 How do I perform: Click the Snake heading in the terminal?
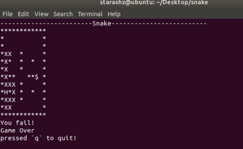pyautogui.click(x=102, y=23)
